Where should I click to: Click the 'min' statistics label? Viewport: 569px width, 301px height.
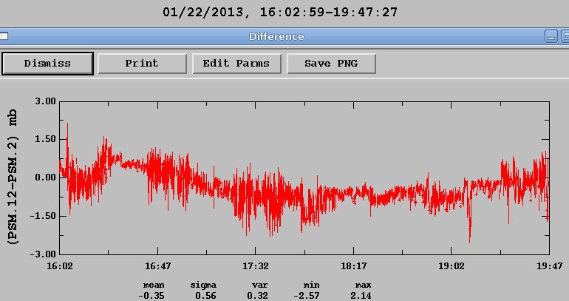(x=312, y=285)
